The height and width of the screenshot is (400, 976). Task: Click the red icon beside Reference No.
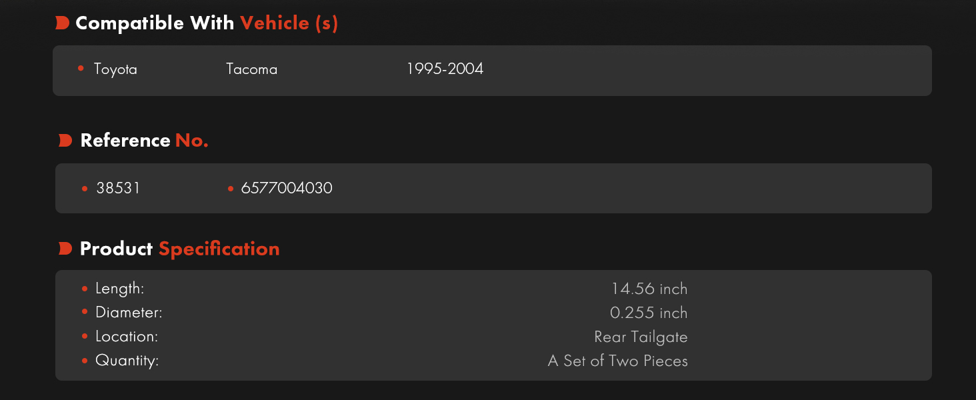(x=65, y=141)
